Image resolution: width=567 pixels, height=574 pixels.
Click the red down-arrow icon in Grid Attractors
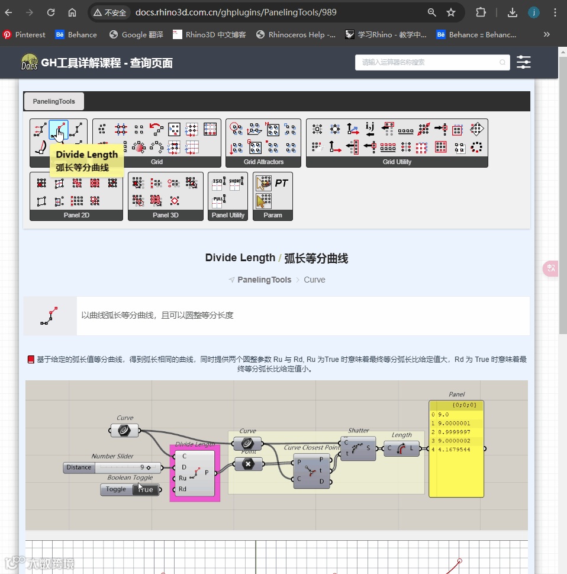point(236,147)
